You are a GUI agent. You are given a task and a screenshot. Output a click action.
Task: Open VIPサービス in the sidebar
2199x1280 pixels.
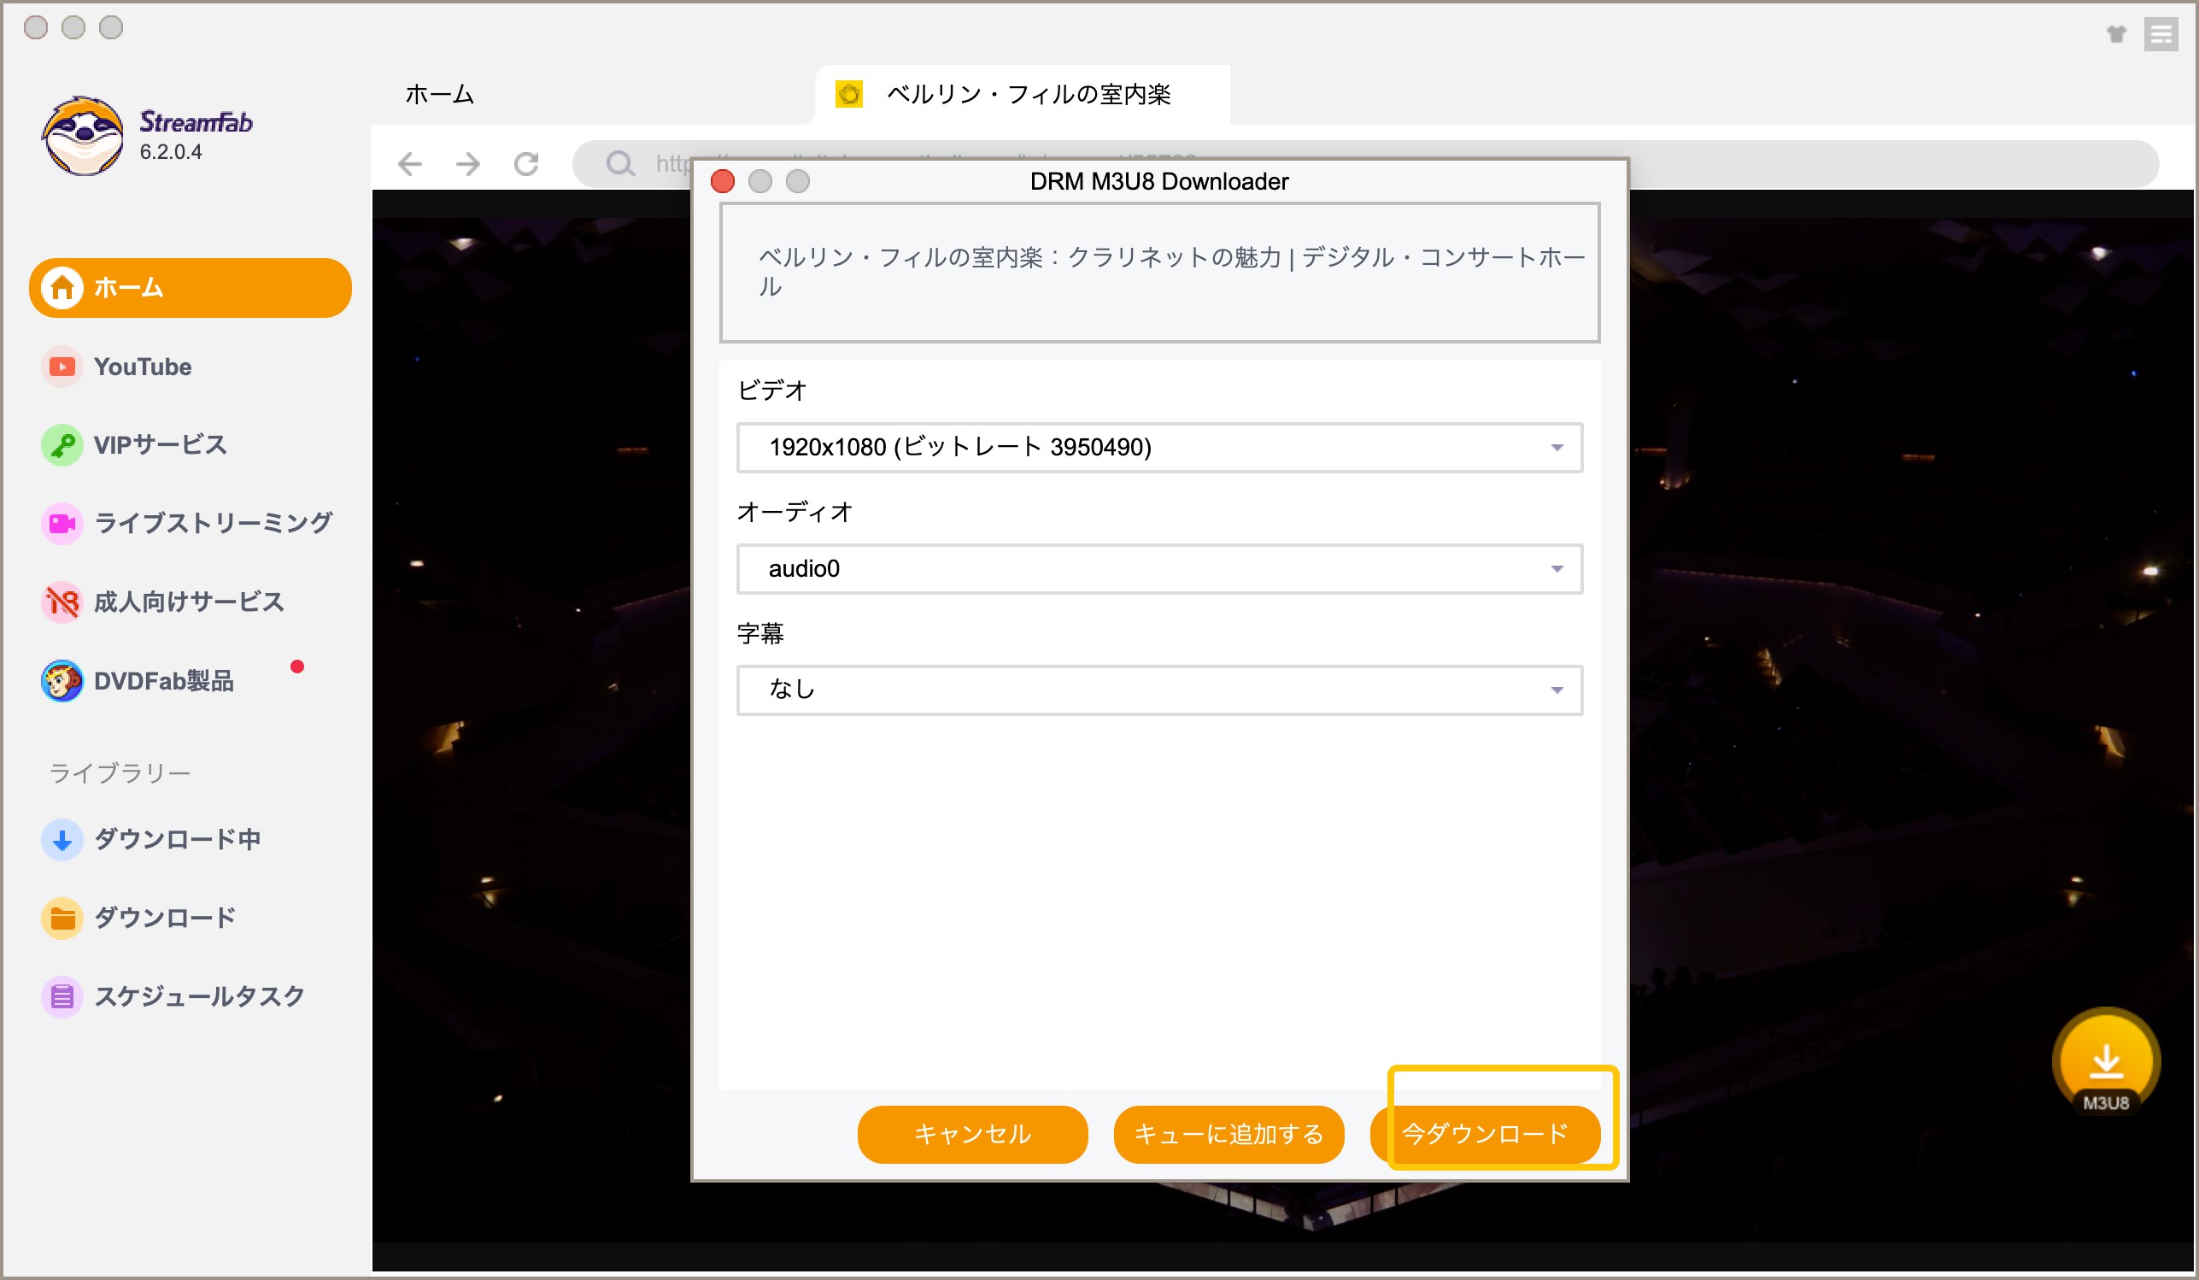tap(134, 445)
